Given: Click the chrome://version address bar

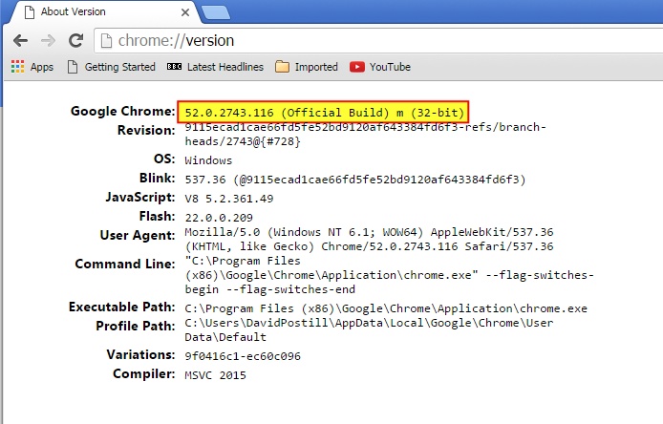Looking at the screenshot, I should click(x=378, y=40).
